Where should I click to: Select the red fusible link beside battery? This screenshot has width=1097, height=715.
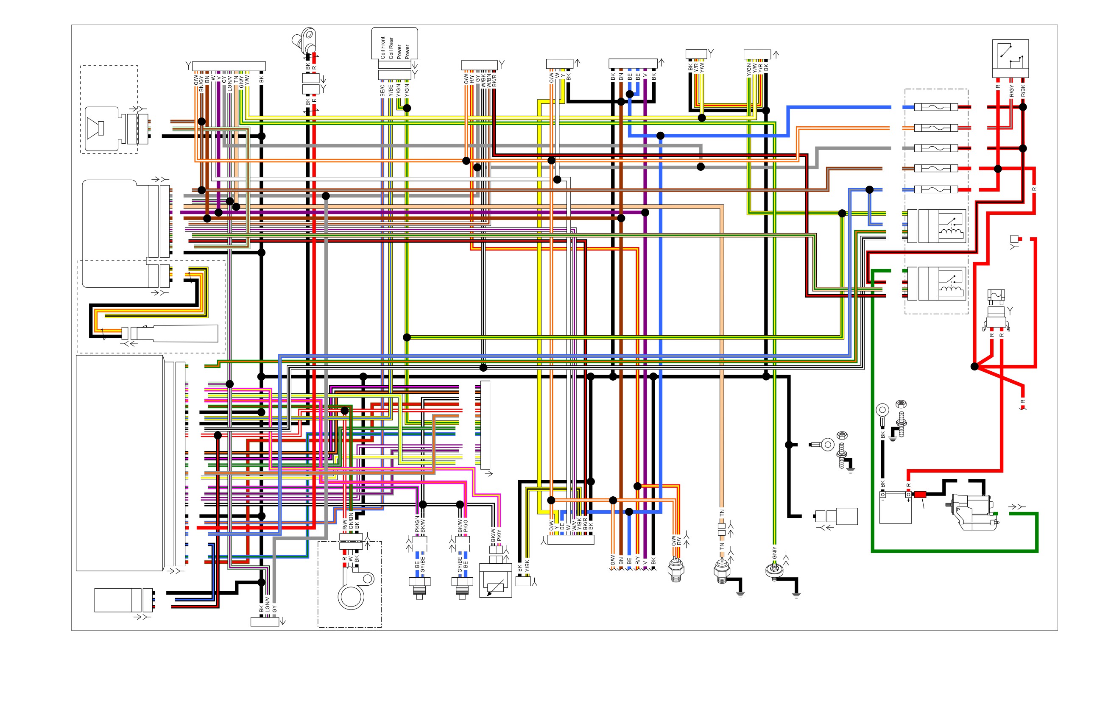coord(921,495)
